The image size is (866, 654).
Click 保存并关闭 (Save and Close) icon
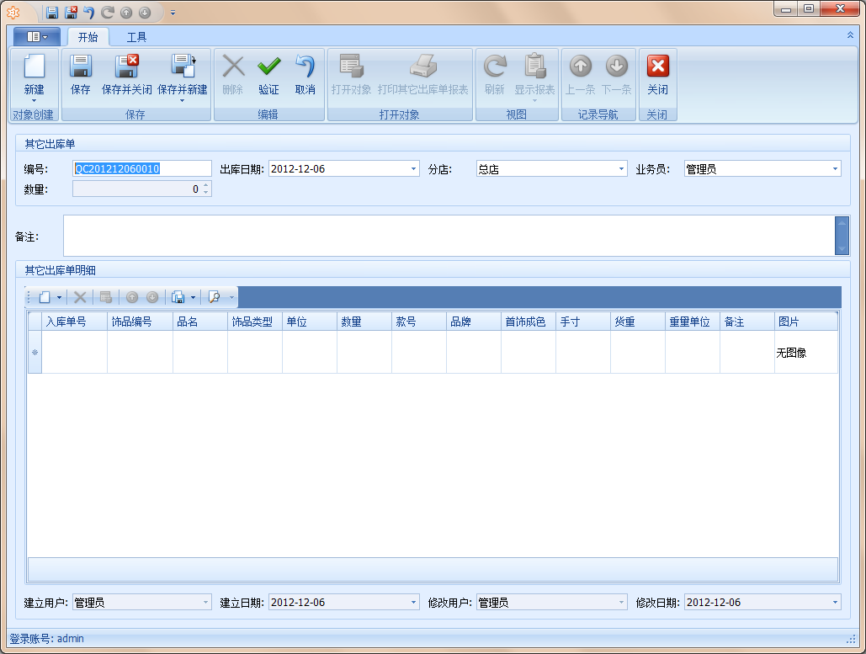[x=126, y=66]
